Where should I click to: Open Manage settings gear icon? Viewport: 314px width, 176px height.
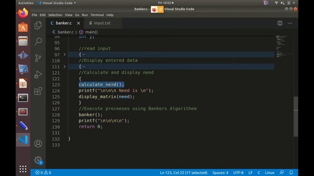38,160
